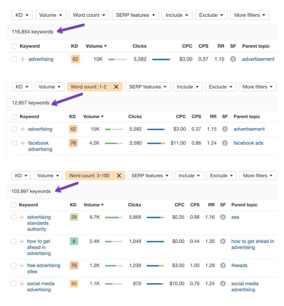Check the facebook advertising row checkbox

[x=15, y=143]
